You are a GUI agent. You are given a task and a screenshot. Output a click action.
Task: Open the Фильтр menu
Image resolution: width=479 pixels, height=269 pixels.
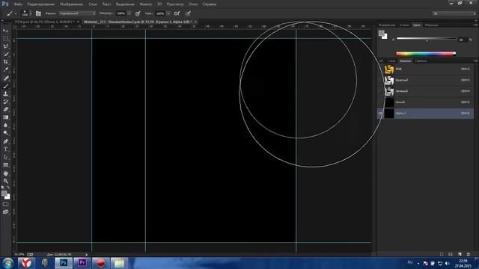point(146,4)
